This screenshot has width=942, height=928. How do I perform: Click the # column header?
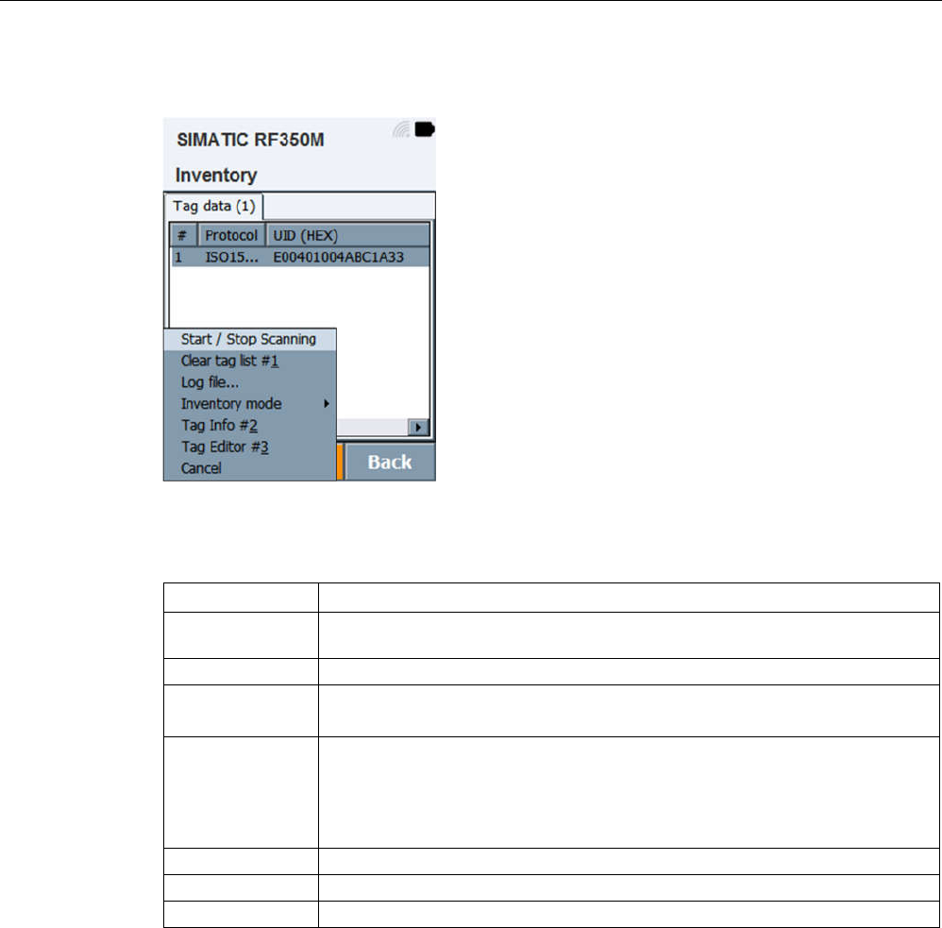183,236
